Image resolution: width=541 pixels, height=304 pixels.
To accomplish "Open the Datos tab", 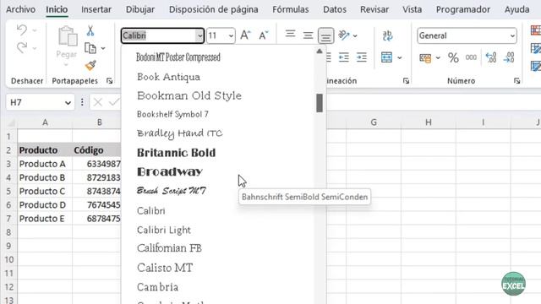I will click(335, 9).
